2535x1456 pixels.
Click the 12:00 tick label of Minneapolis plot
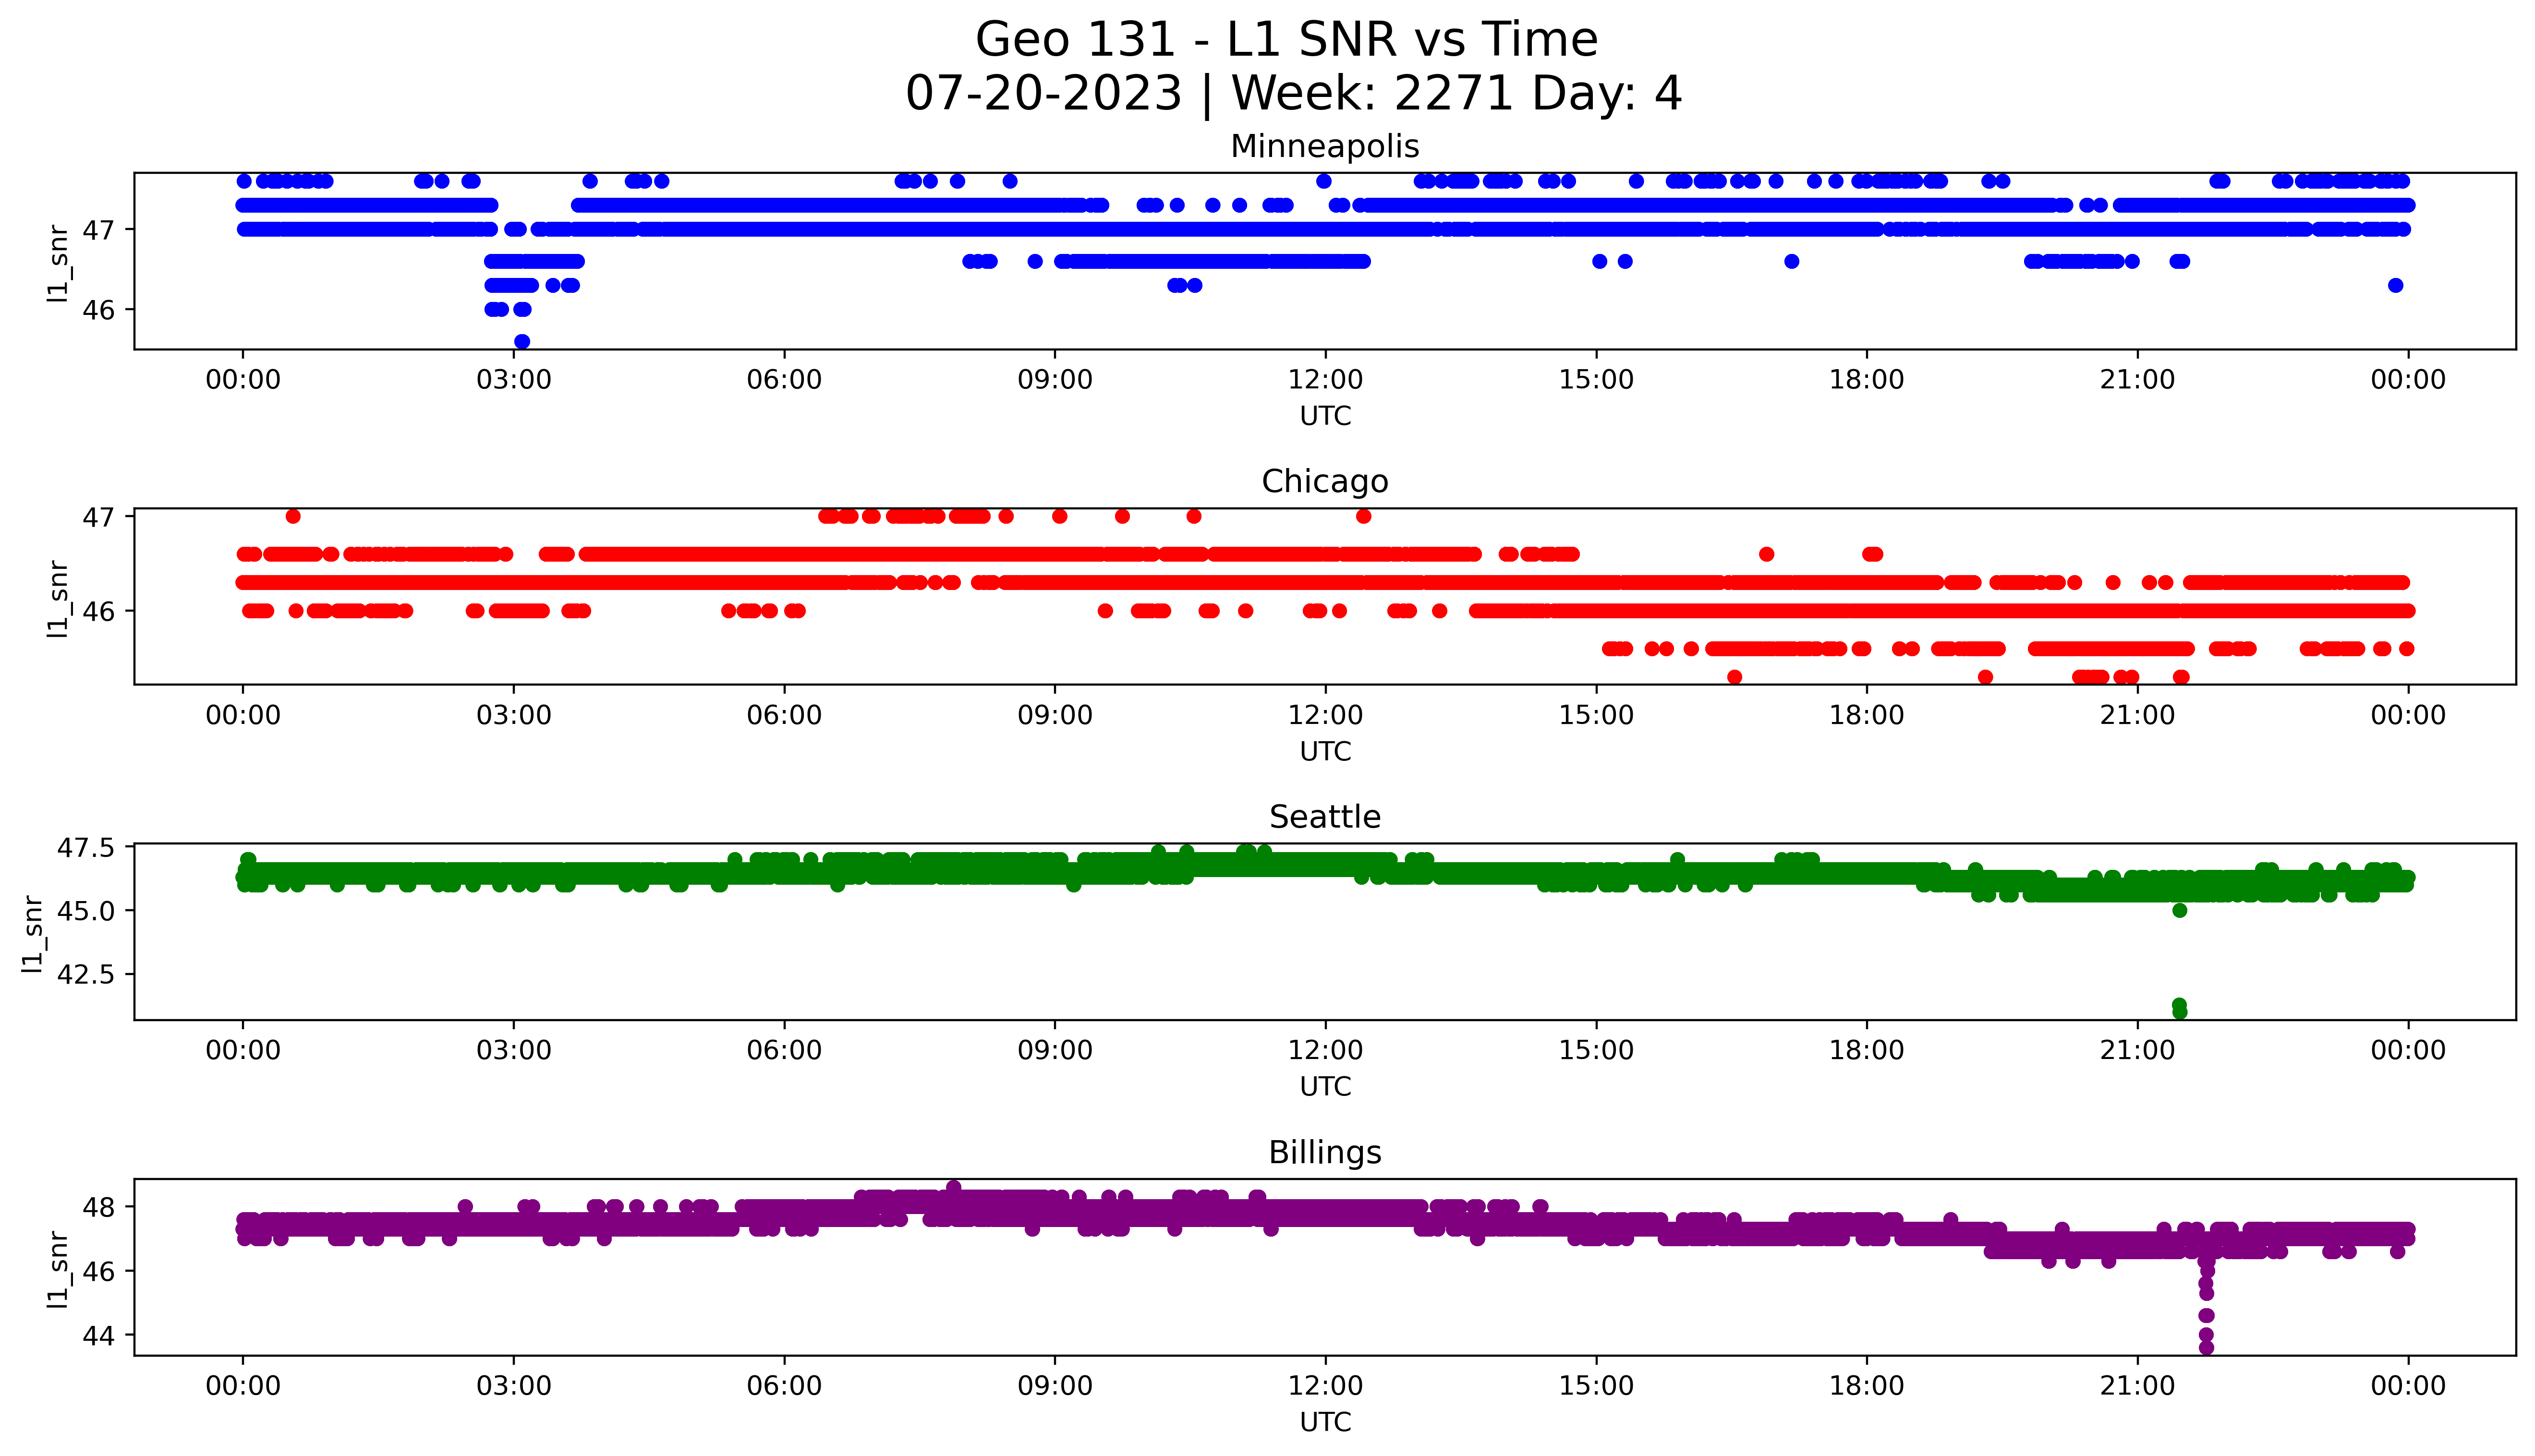[x=1325, y=380]
